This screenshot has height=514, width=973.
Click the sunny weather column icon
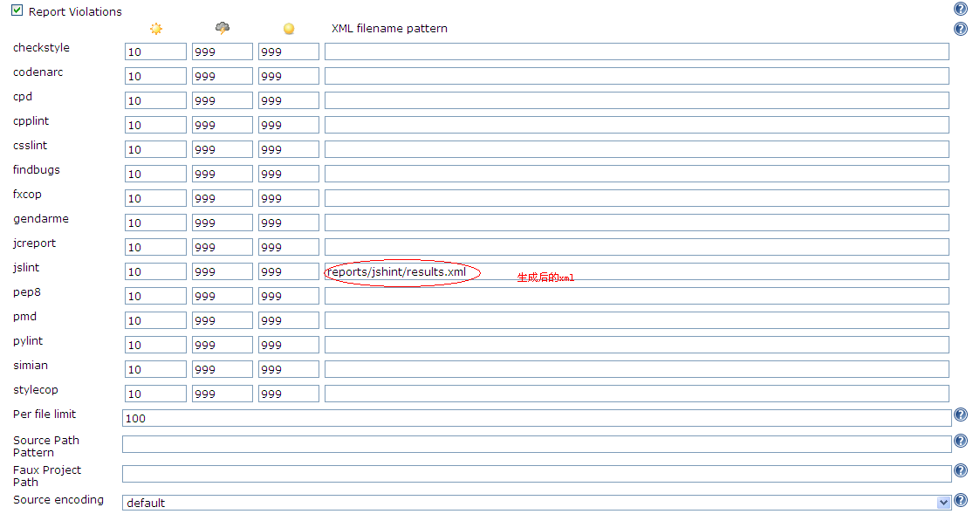[x=155, y=29]
